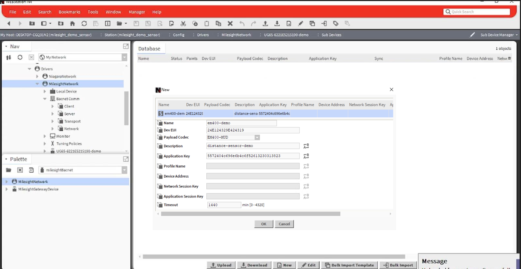Viewport: 521px width, 269px height.
Task: Click the clipboard paste icon in the toolbar
Action: click(207, 23)
